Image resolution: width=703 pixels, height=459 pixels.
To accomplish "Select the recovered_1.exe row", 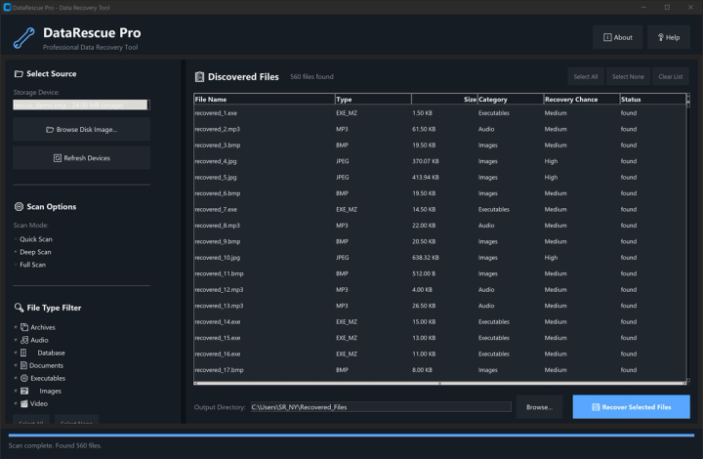I will (x=439, y=113).
